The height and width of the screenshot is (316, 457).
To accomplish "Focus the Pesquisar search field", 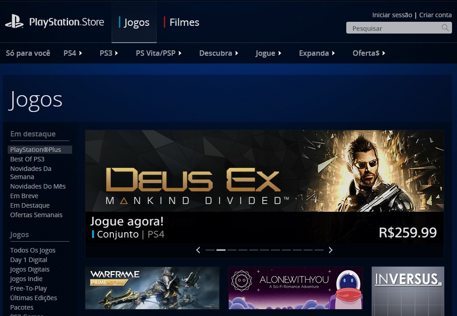I will pyautogui.click(x=399, y=28).
